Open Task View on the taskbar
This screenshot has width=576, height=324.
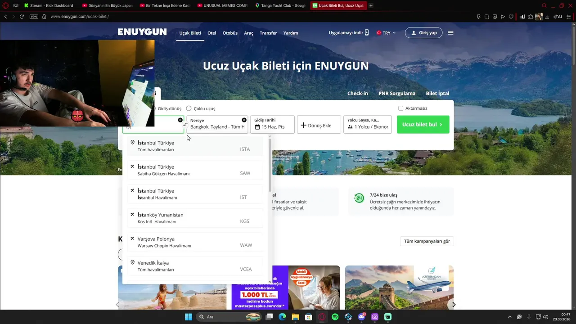coord(269,317)
